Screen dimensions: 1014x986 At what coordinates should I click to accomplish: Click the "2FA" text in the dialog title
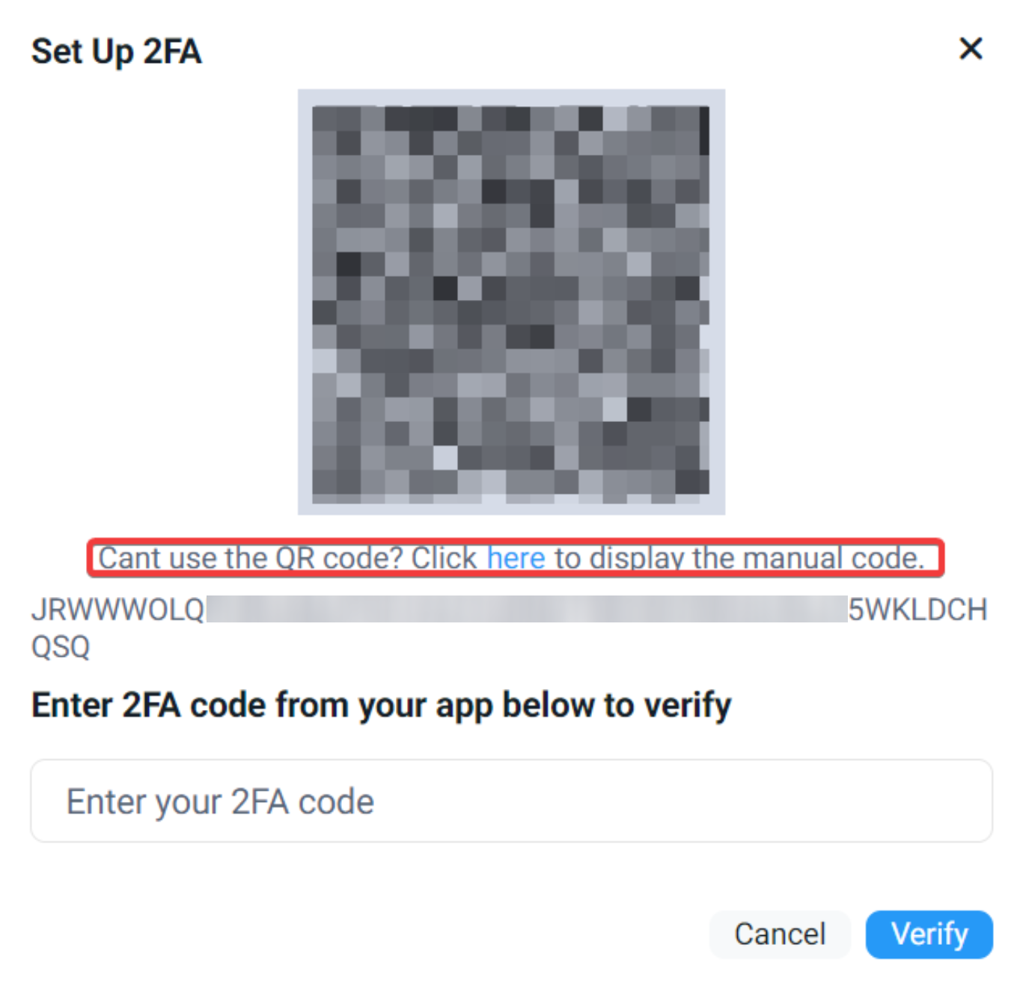tap(172, 52)
